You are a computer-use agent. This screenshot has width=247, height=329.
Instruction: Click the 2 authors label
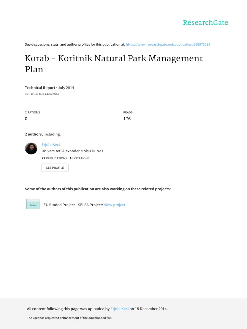click(x=33, y=134)
